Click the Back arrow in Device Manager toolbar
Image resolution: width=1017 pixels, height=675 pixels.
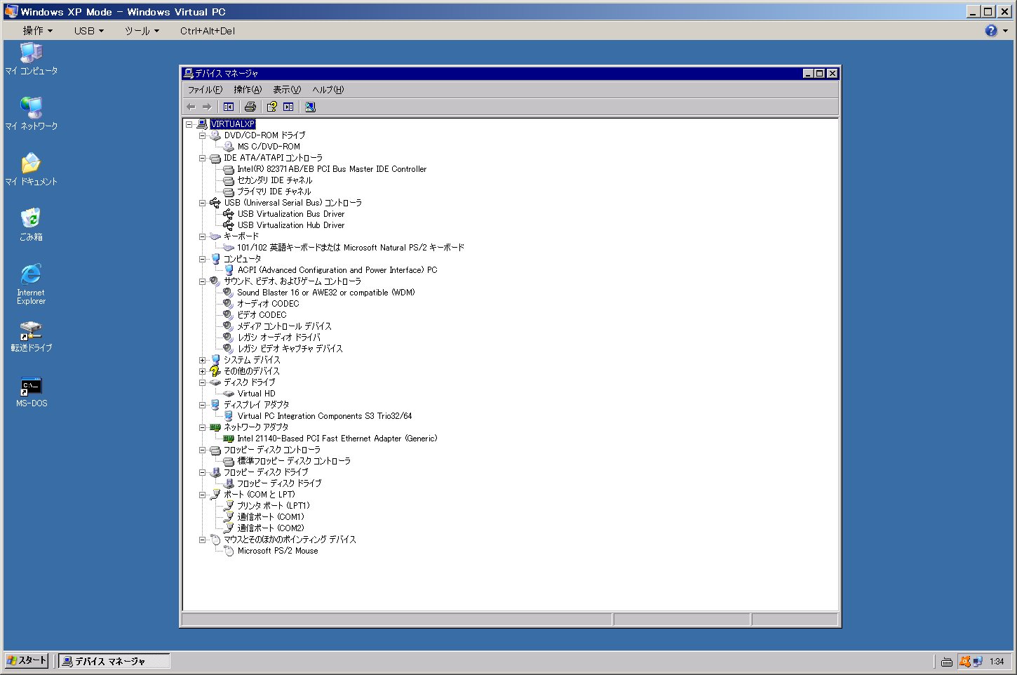[x=191, y=107]
